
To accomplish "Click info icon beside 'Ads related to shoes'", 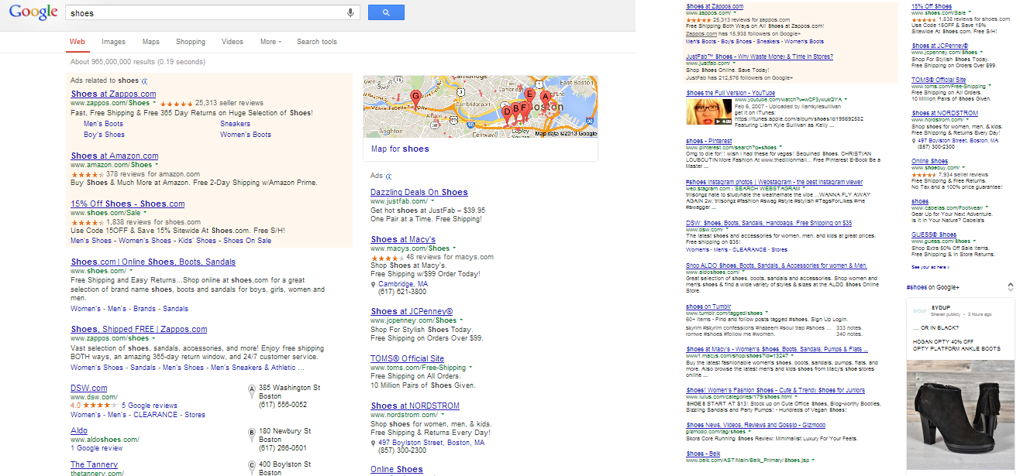I will (x=145, y=80).
